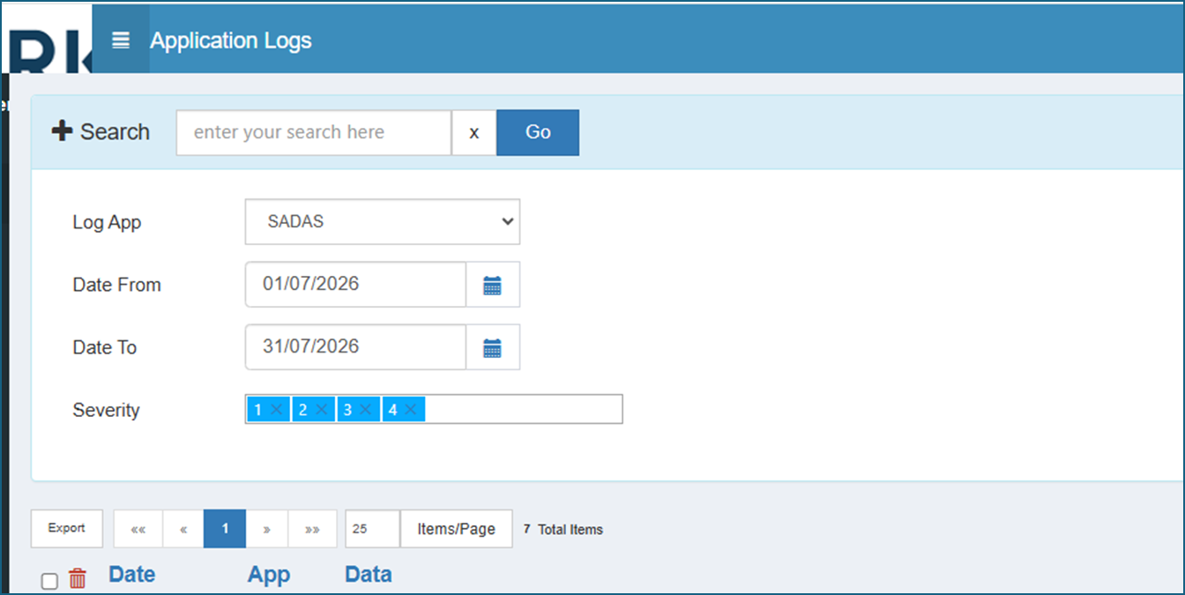Screen dimensions: 1185x595
Task: Delete selected logs with trash icon
Action: pyautogui.click(x=78, y=579)
